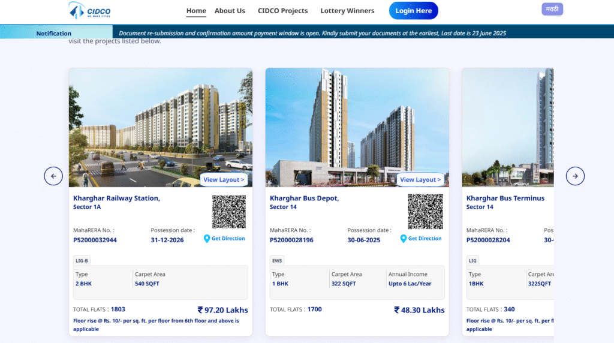Click 540 SQFT carpet area value
This screenshot has height=343, width=614.
(x=147, y=284)
